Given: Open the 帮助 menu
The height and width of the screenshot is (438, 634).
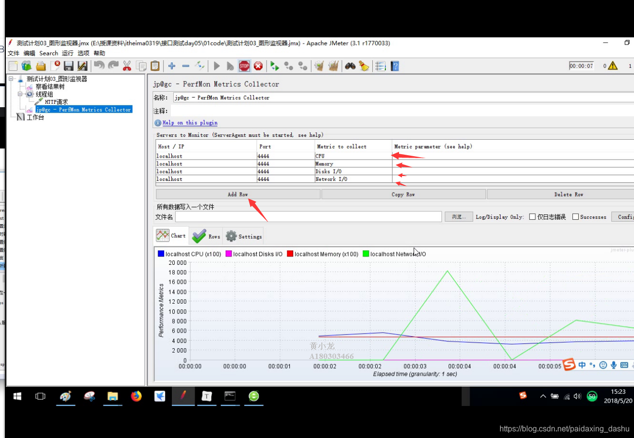Looking at the screenshot, I should coord(99,53).
